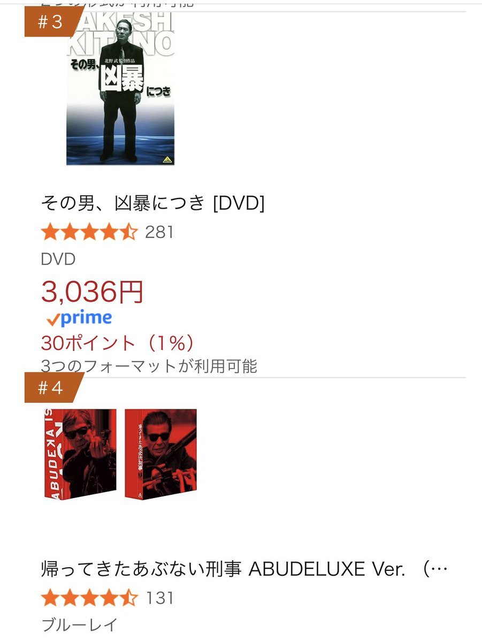Tap the #4 ranking badge

point(52,388)
